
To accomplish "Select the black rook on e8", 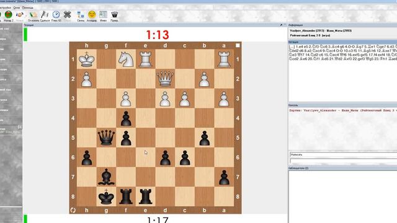I will coord(146,196).
